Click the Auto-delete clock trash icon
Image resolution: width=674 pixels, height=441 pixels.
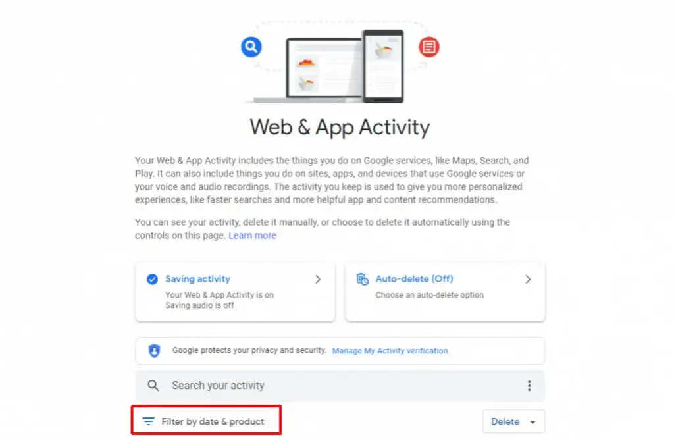363,279
